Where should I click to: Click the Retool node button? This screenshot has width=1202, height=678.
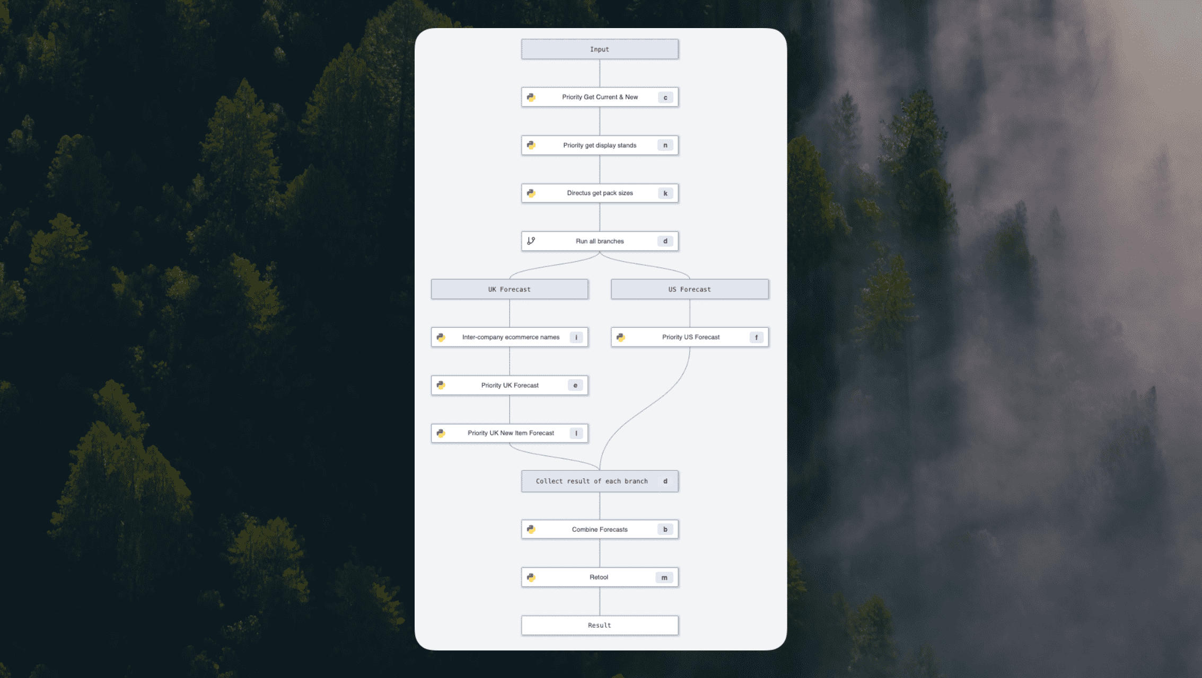600,577
